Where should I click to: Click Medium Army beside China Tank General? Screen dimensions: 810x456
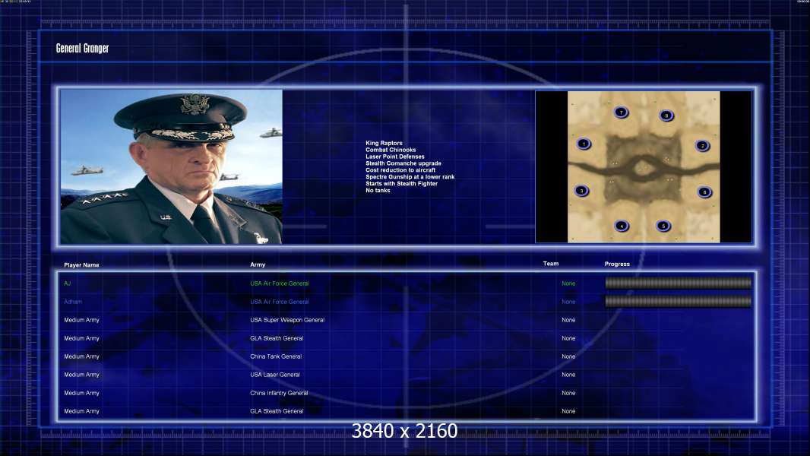point(81,356)
